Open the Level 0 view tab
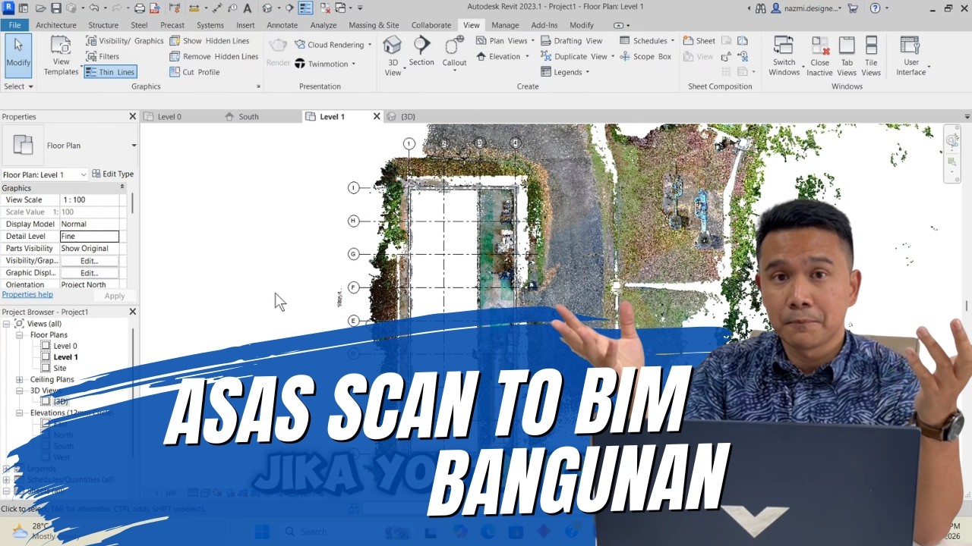The width and height of the screenshot is (972, 546). pos(169,117)
